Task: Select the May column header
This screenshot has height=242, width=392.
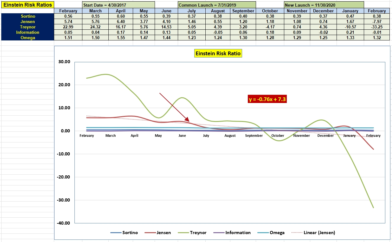Action: click(144, 11)
